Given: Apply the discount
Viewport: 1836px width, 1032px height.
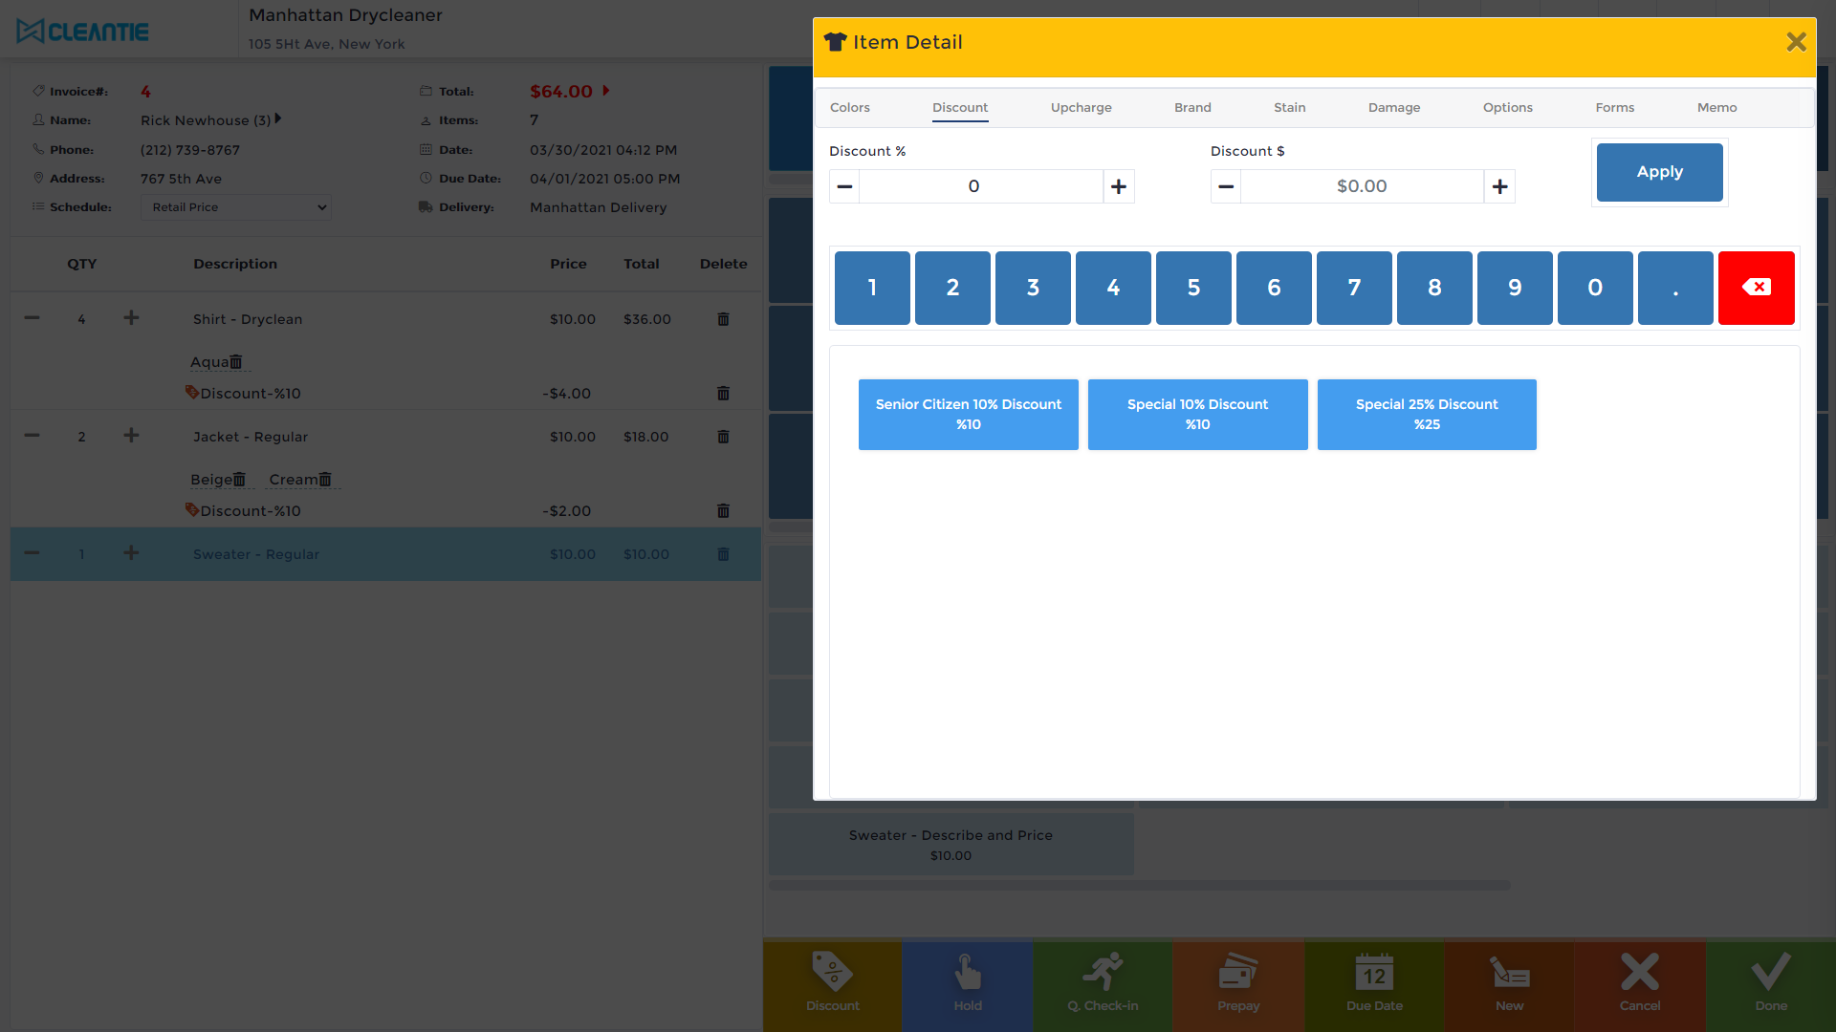Looking at the screenshot, I should tap(1659, 172).
